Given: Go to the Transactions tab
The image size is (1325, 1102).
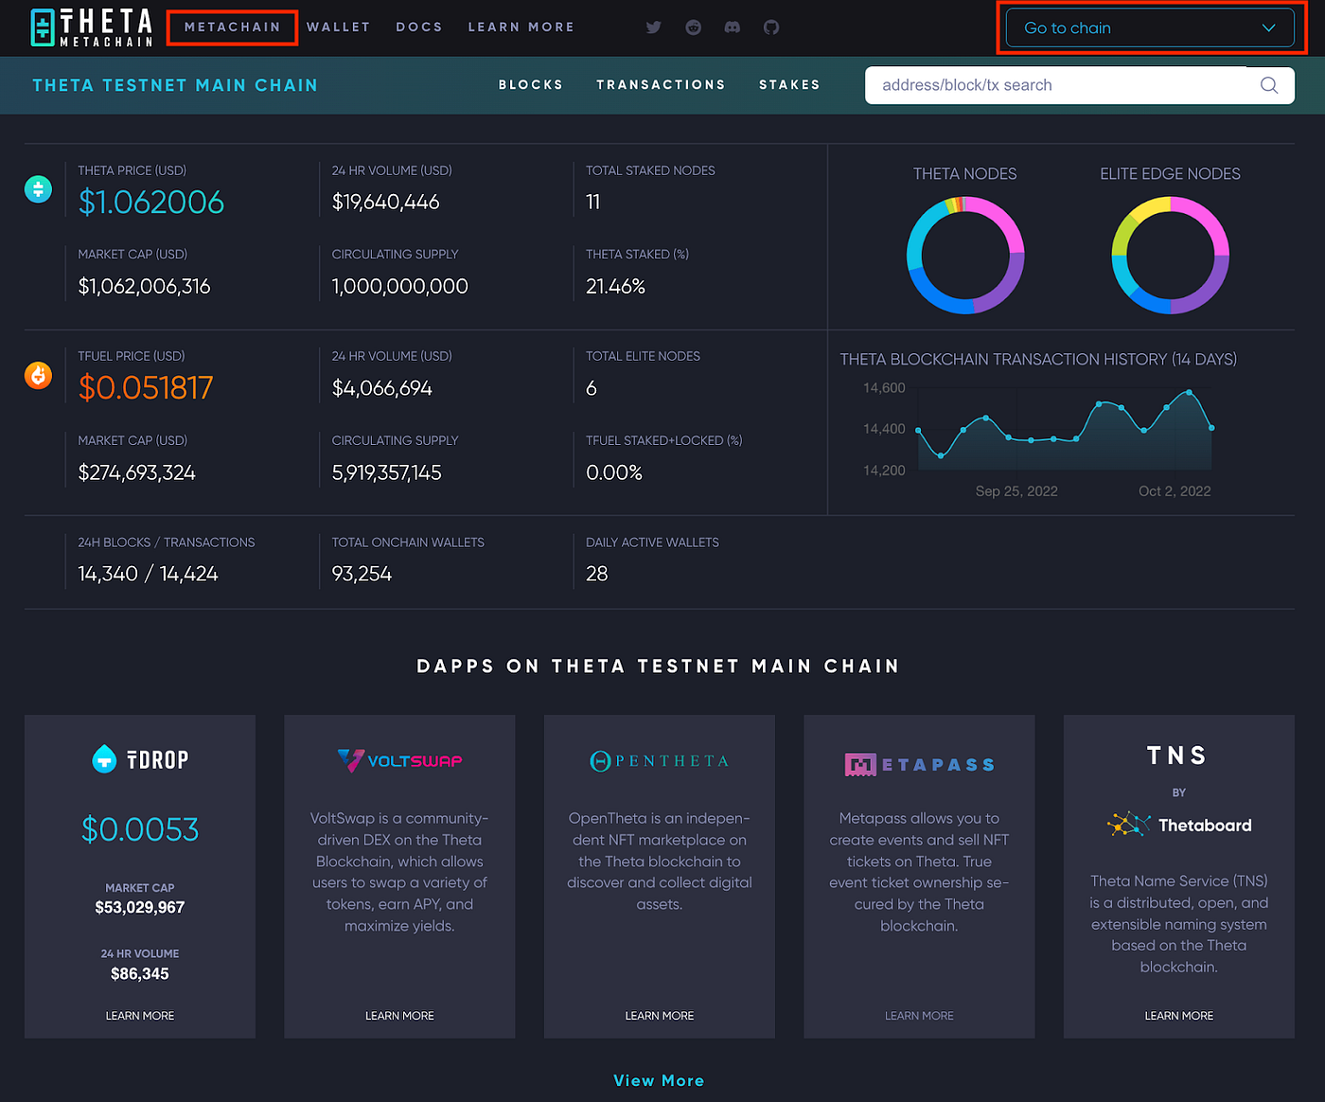Looking at the screenshot, I should [x=661, y=85].
